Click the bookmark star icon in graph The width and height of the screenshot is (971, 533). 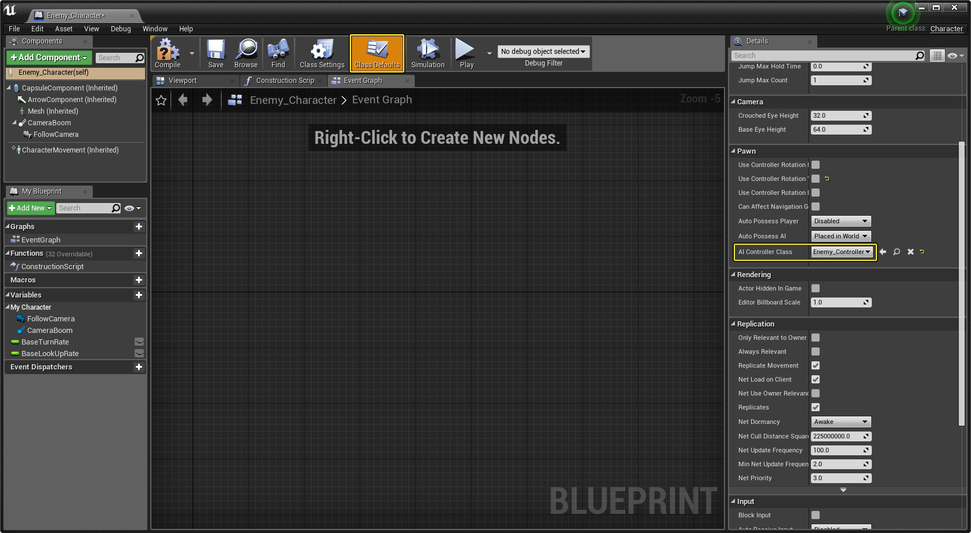coord(161,100)
